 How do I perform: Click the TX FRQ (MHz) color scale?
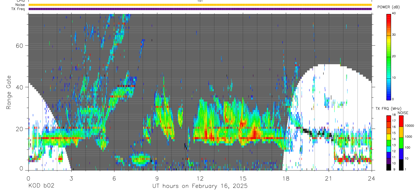click(x=389, y=143)
